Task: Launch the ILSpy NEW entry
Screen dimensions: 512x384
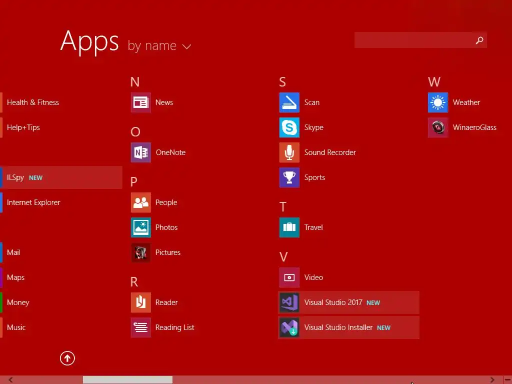Action: tap(61, 177)
